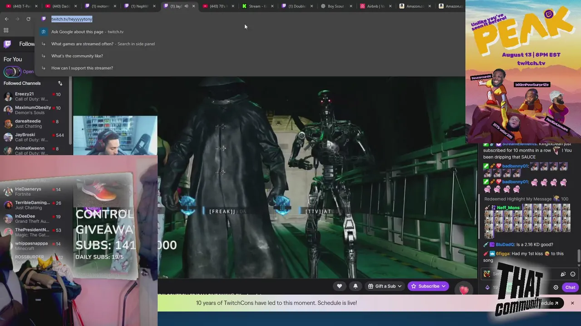Open InDeeDee followed channel

coord(34,219)
